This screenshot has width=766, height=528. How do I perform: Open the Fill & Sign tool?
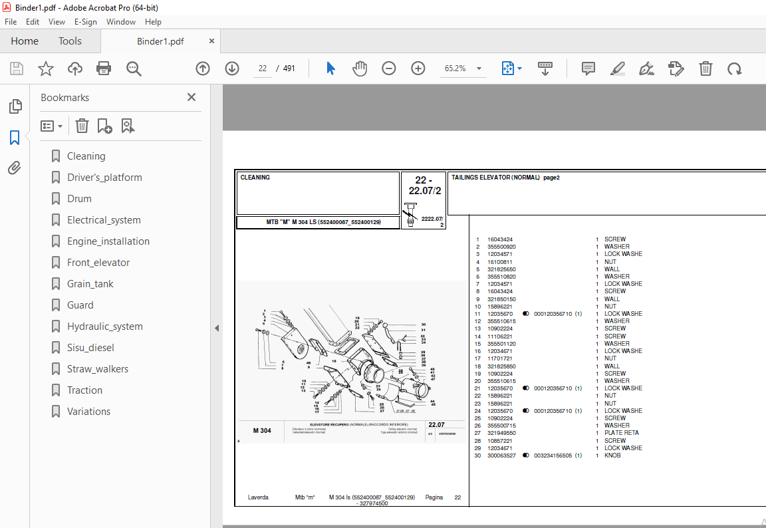tap(647, 68)
